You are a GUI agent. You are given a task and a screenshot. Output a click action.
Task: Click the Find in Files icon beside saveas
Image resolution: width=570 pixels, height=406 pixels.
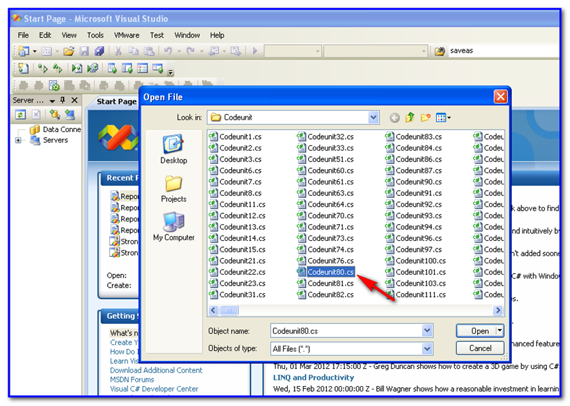click(x=440, y=51)
